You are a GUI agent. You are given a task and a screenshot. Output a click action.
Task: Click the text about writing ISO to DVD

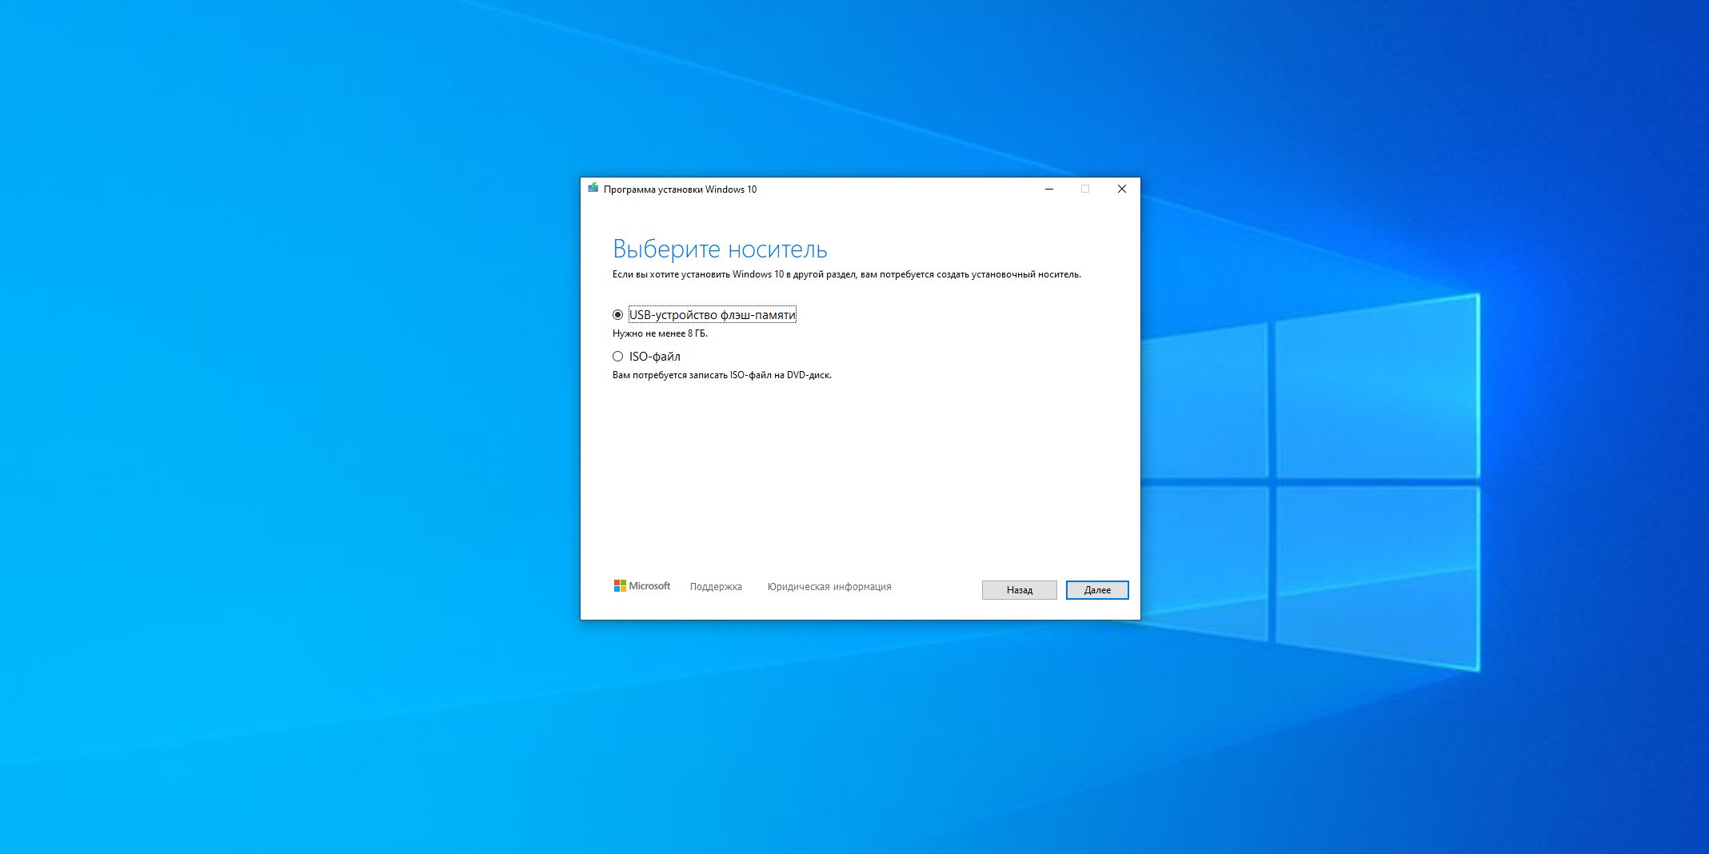[x=722, y=375]
